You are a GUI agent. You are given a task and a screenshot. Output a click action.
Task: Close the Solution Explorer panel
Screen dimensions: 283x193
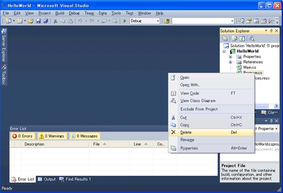click(276, 31)
